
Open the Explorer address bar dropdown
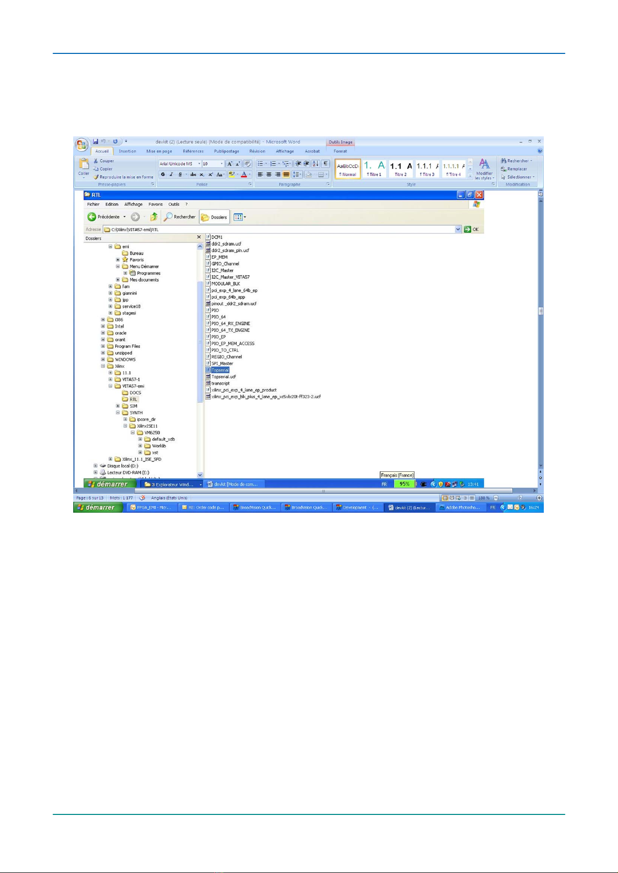(x=458, y=229)
